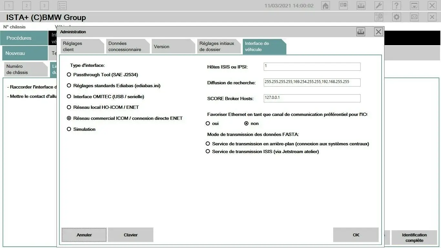The width and height of the screenshot is (441, 248).
Task: Focus the Hôtes ISIS ou IPSI field
Action: click(x=312, y=67)
